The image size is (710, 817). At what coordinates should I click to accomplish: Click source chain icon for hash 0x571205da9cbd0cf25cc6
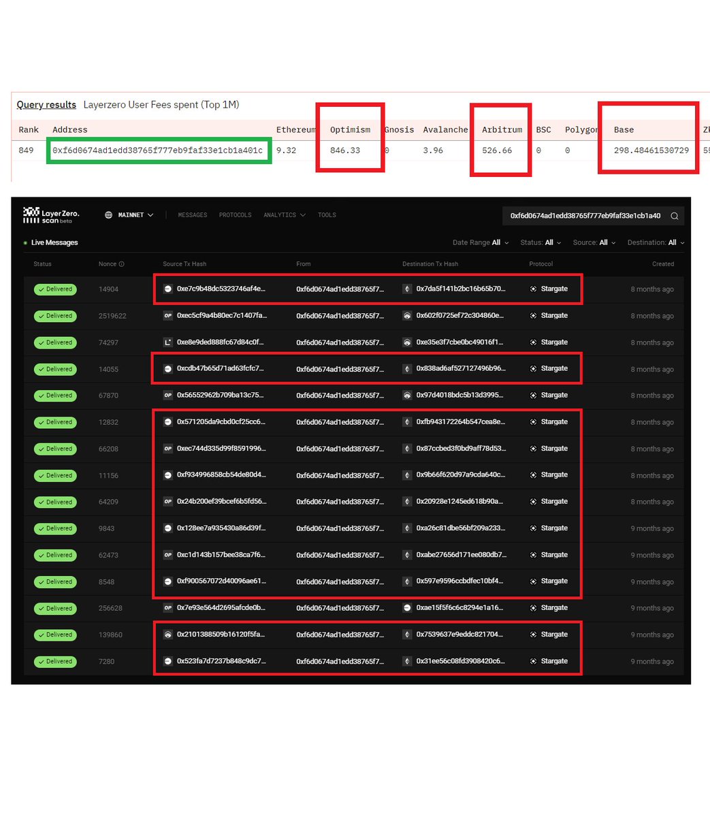[x=168, y=422]
